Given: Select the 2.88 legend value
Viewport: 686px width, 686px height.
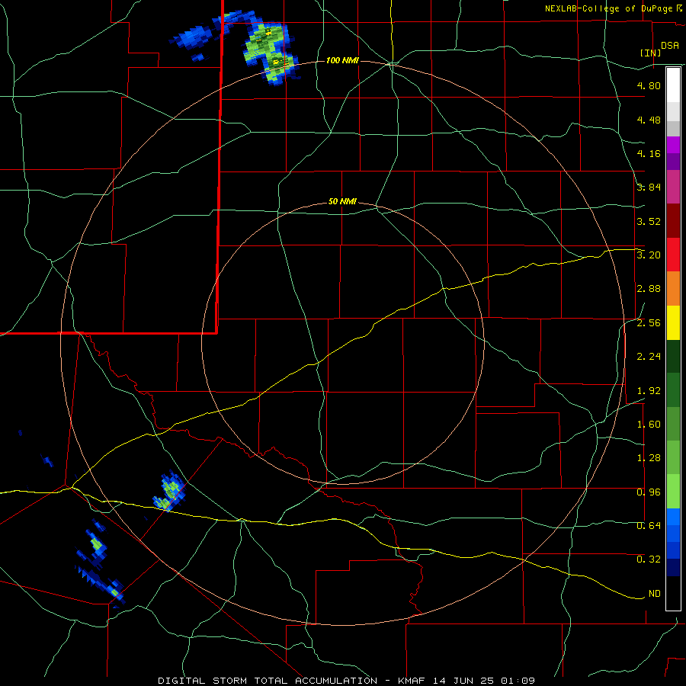Looking at the screenshot, I should point(649,289).
